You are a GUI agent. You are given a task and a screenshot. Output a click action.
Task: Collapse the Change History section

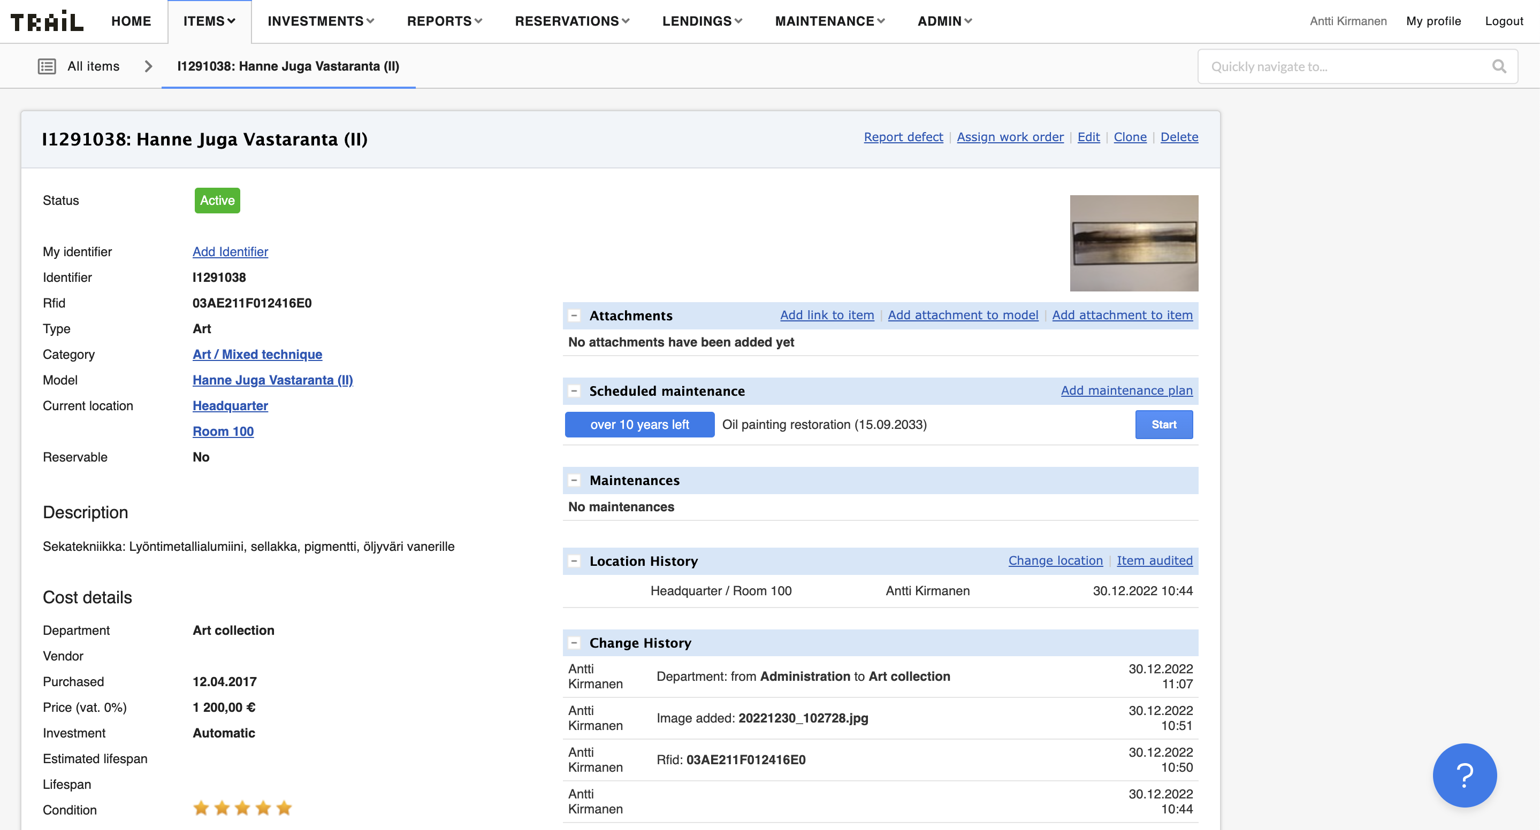[574, 643]
